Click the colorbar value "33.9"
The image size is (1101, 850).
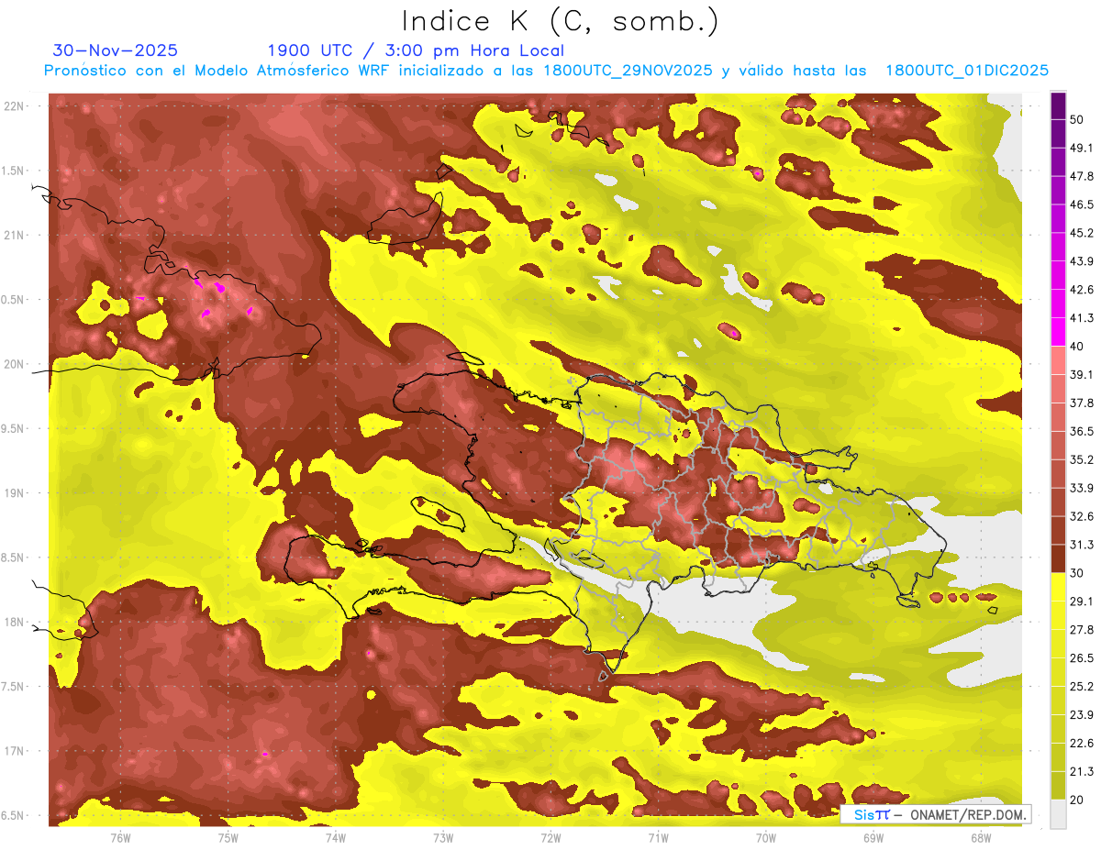(x=1082, y=488)
